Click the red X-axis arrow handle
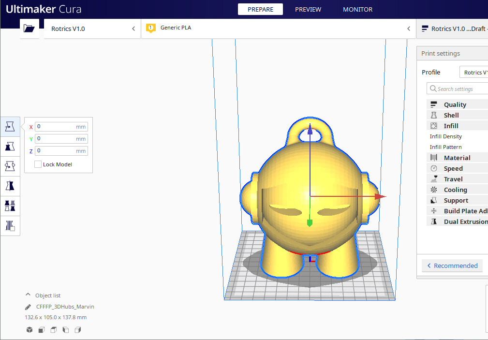The height and width of the screenshot is (340, 488). pyautogui.click(x=380, y=196)
